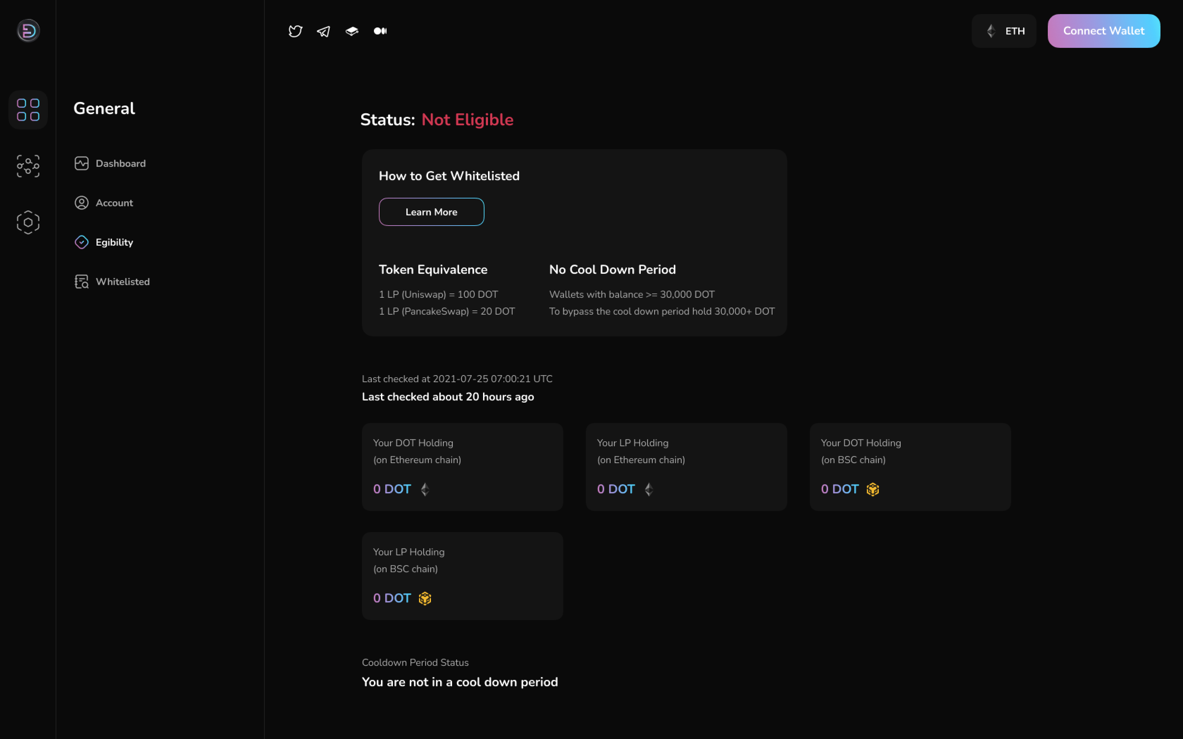Open the Medium blog icon
Image resolution: width=1183 pixels, height=739 pixels.
[x=380, y=31]
